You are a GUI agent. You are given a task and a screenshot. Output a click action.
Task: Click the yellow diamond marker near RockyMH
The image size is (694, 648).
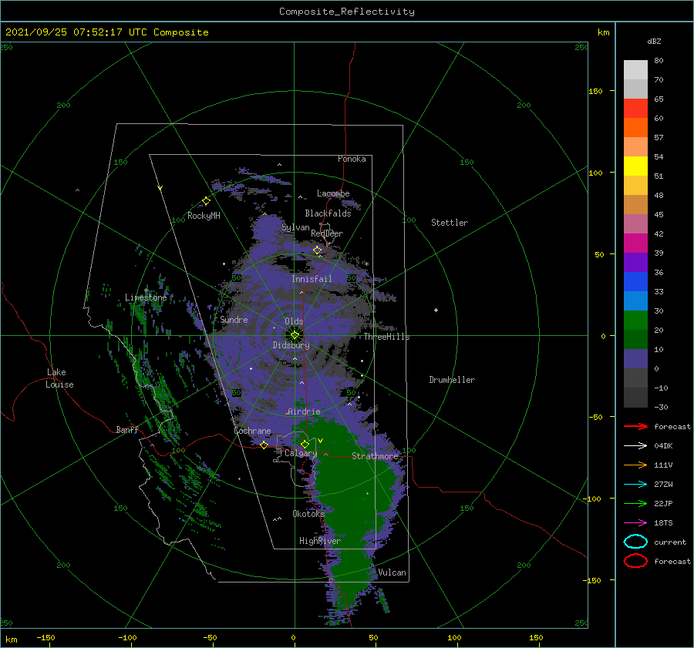click(x=206, y=201)
